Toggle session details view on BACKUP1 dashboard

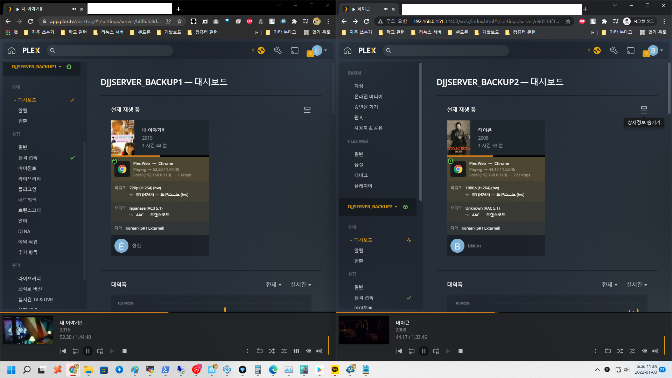[307, 110]
